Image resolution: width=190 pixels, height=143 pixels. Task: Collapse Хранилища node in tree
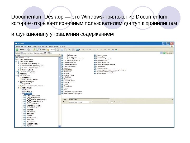click(18, 88)
